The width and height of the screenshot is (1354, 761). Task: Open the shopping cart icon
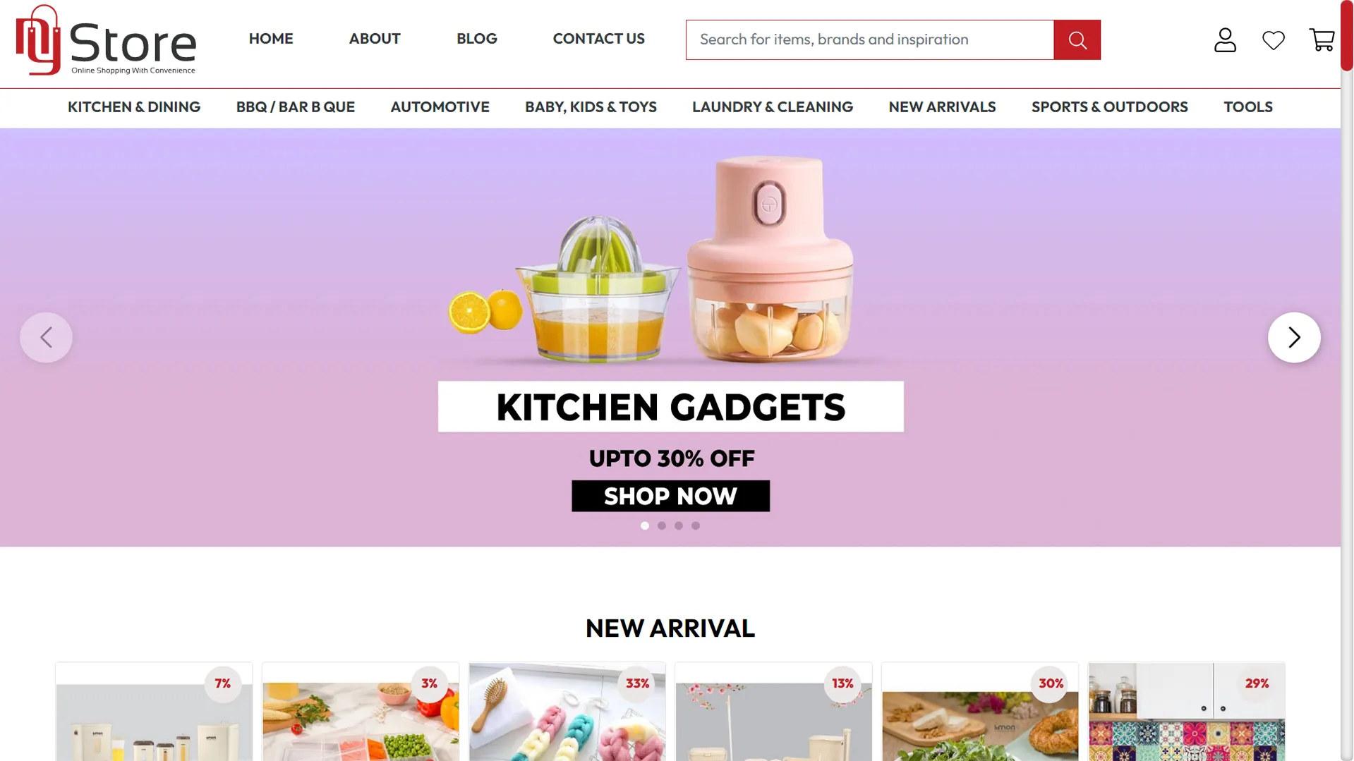coord(1321,40)
